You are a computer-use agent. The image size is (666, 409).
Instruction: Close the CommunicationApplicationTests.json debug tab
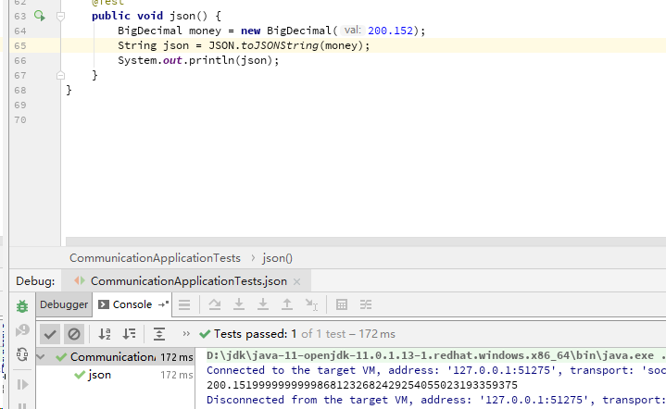(x=297, y=281)
